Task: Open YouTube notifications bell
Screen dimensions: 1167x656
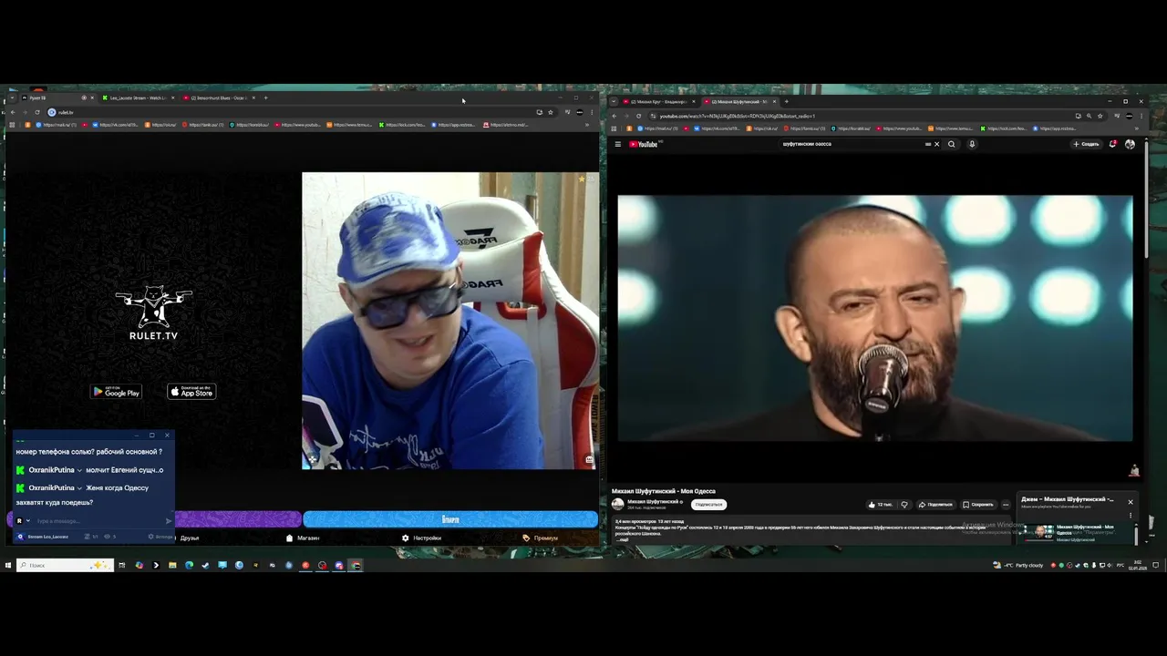Action: tap(1113, 144)
